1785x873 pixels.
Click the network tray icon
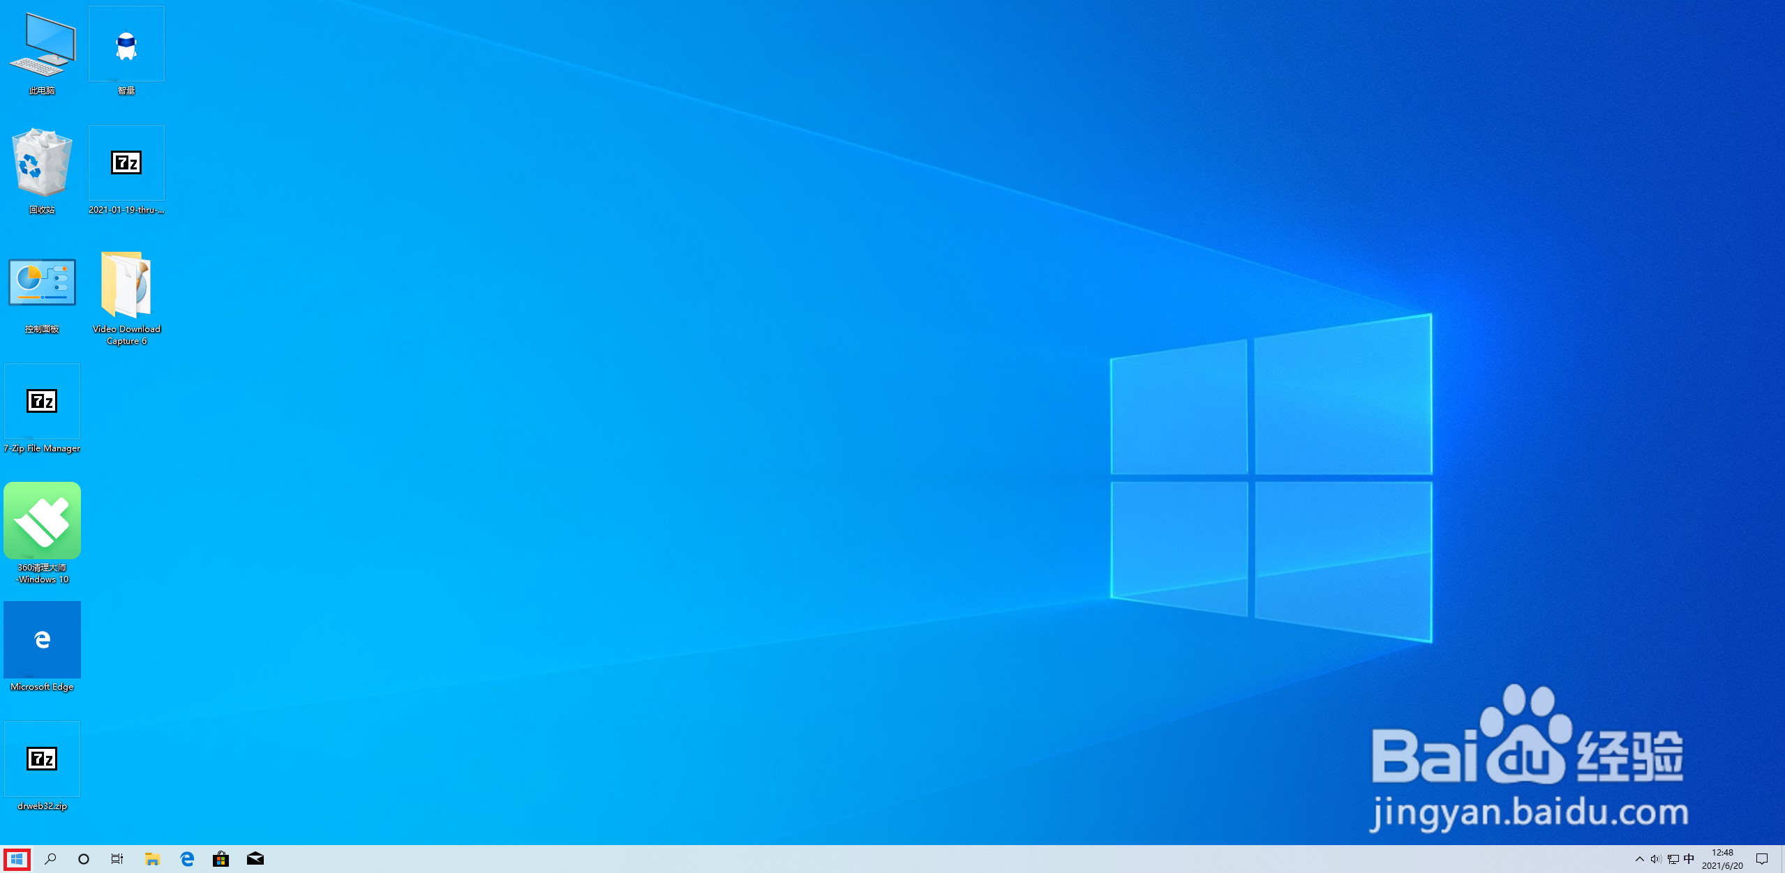[x=1673, y=859]
